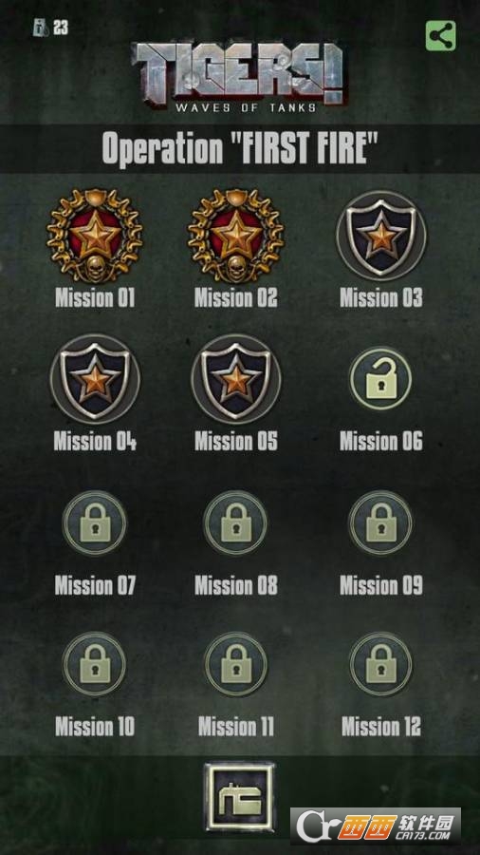The height and width of the screenshot is (855, 480).
Task: Click the "Mission 01" label text
Action: point(95,297)
